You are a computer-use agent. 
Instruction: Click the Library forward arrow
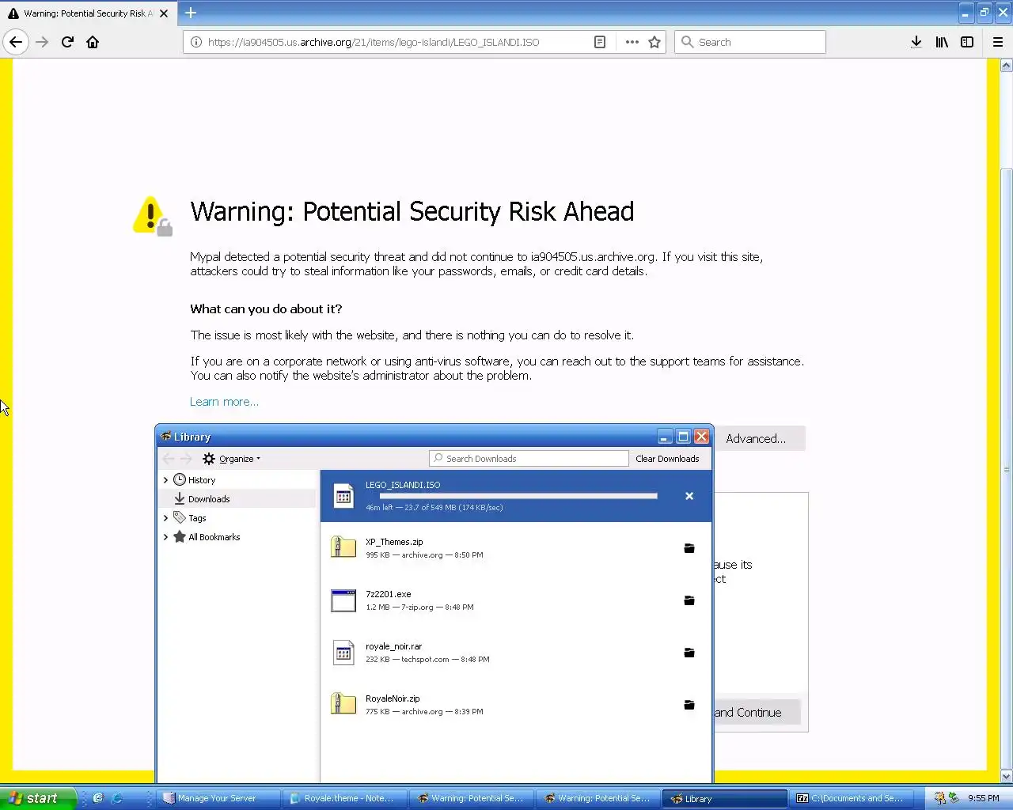pyautogui.click(x=186, y=459)
